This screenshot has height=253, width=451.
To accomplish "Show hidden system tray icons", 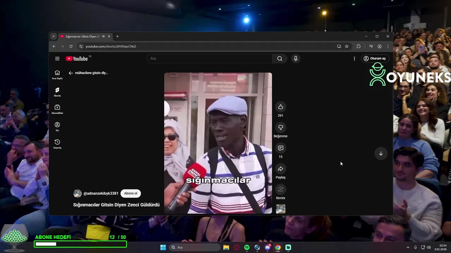I will (408, 247).
